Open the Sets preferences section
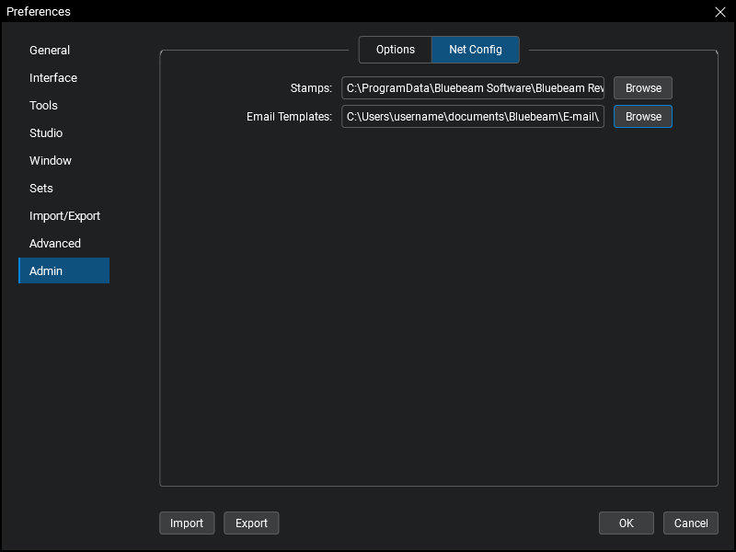Viewport: 736px width, 552px height. 41,189
